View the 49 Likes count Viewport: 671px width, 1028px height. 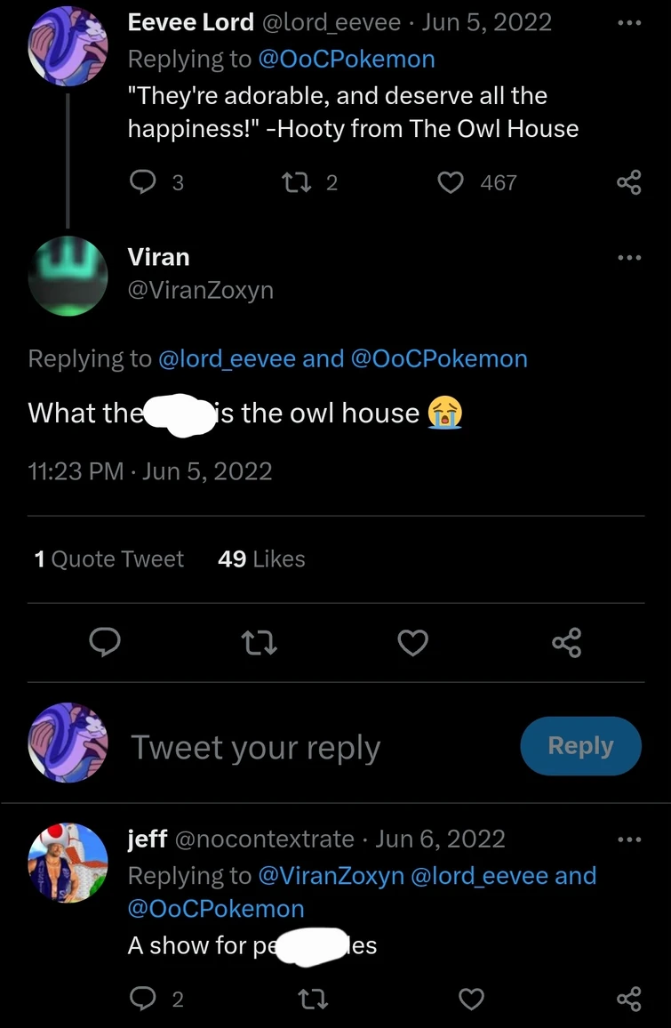260,558
